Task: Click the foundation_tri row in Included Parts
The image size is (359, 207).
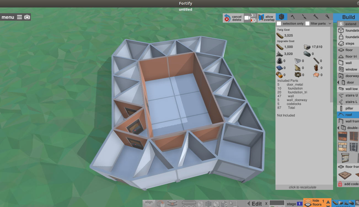Action: 292,92
